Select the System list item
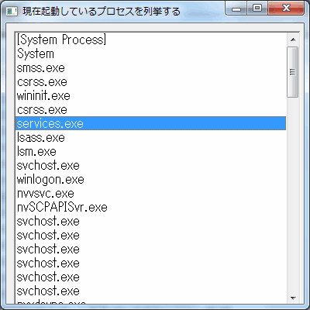This screenshot has width=310, height=310. 151,54
